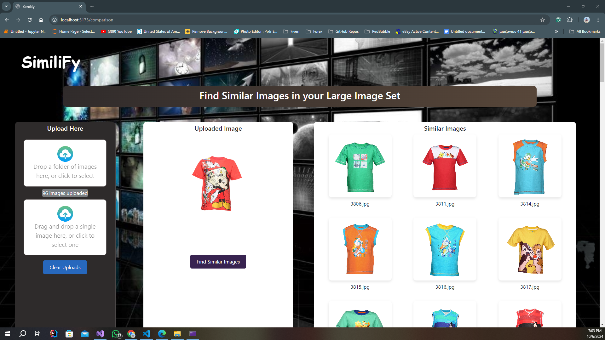The image size is (605, 340).
Task: Click the single image drop zone text
Action: coord(65,235)
